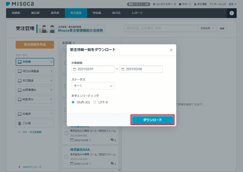The width and height of the screenshot is (243, 172).
Task: Switch to the 受注管理 tab
Action: (x=76, y=13)
